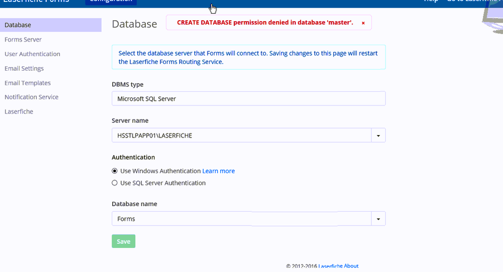Select Email Templates in sidebar
This screenshot has height=272, width=503.
coord(27,83)
